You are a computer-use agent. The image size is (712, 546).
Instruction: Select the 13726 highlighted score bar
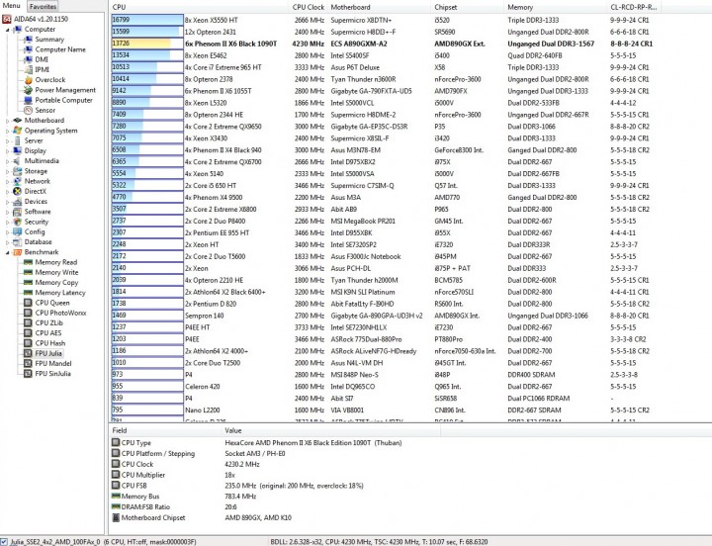click(147, 44)
